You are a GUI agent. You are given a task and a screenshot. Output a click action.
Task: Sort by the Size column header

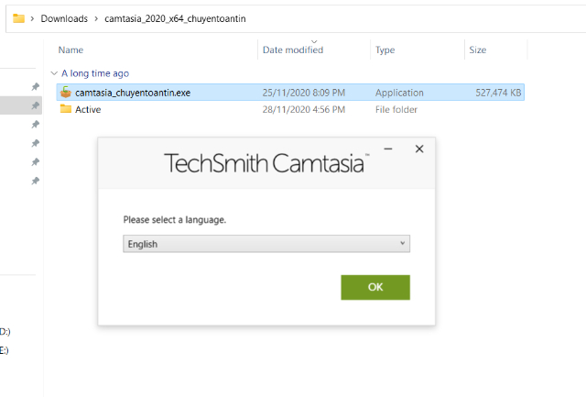tap(478, 50)
